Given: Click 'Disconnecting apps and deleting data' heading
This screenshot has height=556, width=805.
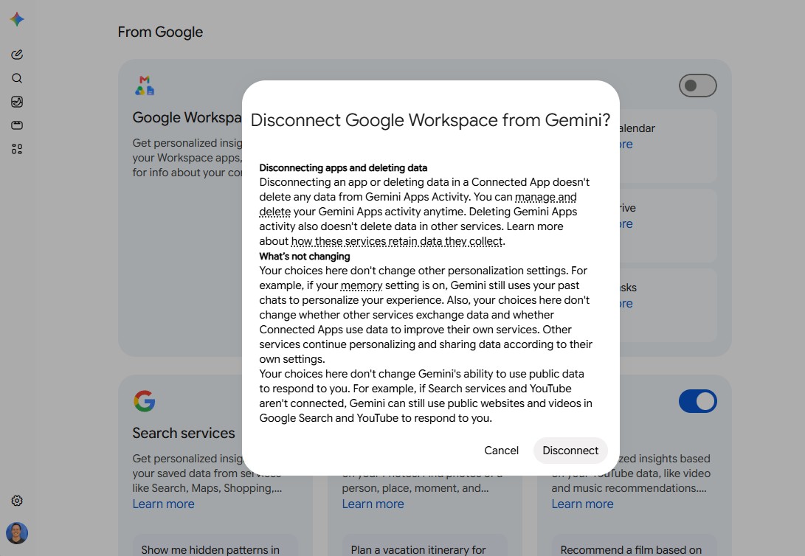Looking at the screenshot, I should [343, 167].
